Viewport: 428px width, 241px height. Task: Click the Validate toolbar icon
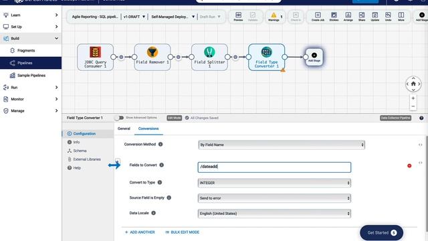pyautogui.click(x=253, y=16)
